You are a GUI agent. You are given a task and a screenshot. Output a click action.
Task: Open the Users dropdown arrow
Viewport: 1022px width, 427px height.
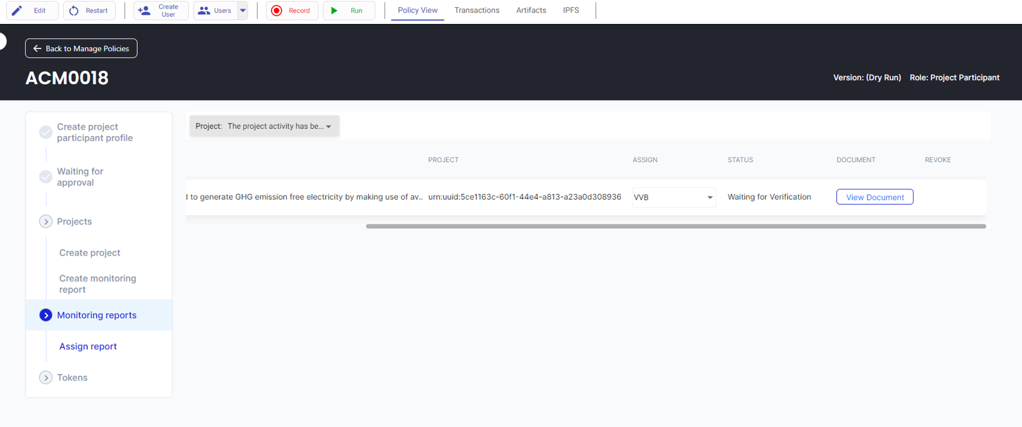coord(243,11)
